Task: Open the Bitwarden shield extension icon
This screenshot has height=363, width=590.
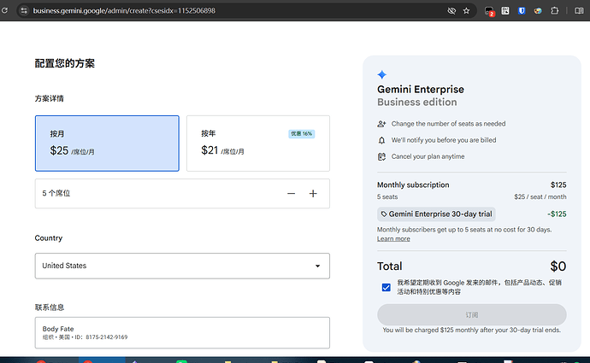Action: 522,10
